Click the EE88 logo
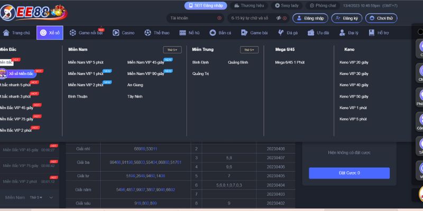The height and width of the screenshot is (211, 423). pos(33,13)
